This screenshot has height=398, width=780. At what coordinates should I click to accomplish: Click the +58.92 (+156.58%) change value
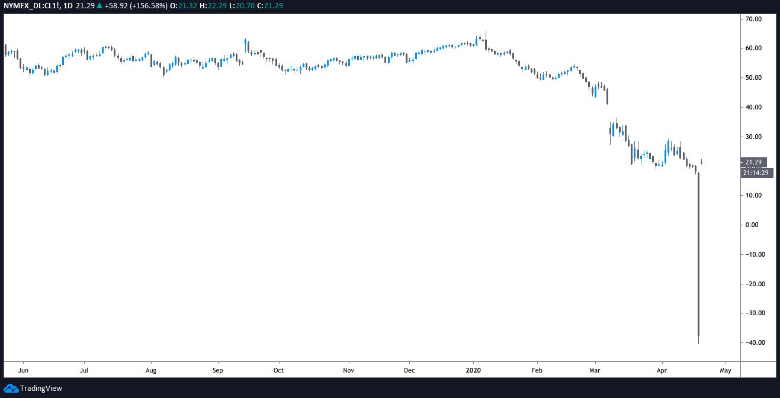point(136,5)
